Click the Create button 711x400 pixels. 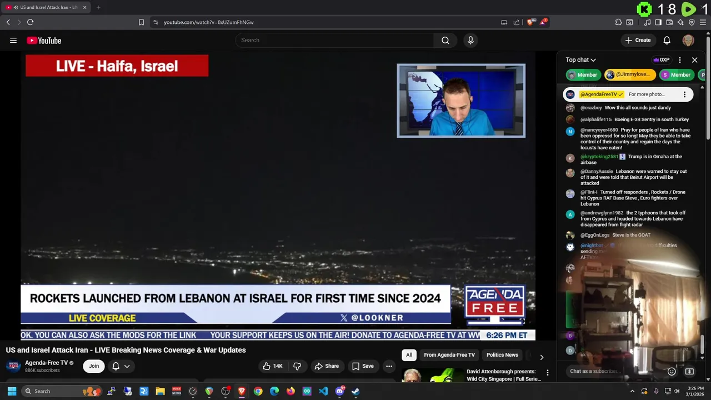tap(638, 40)
